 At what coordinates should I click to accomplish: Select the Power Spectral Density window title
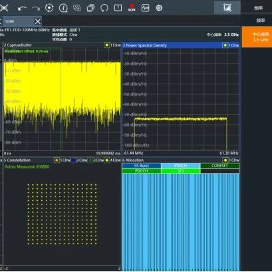point(144,45)
